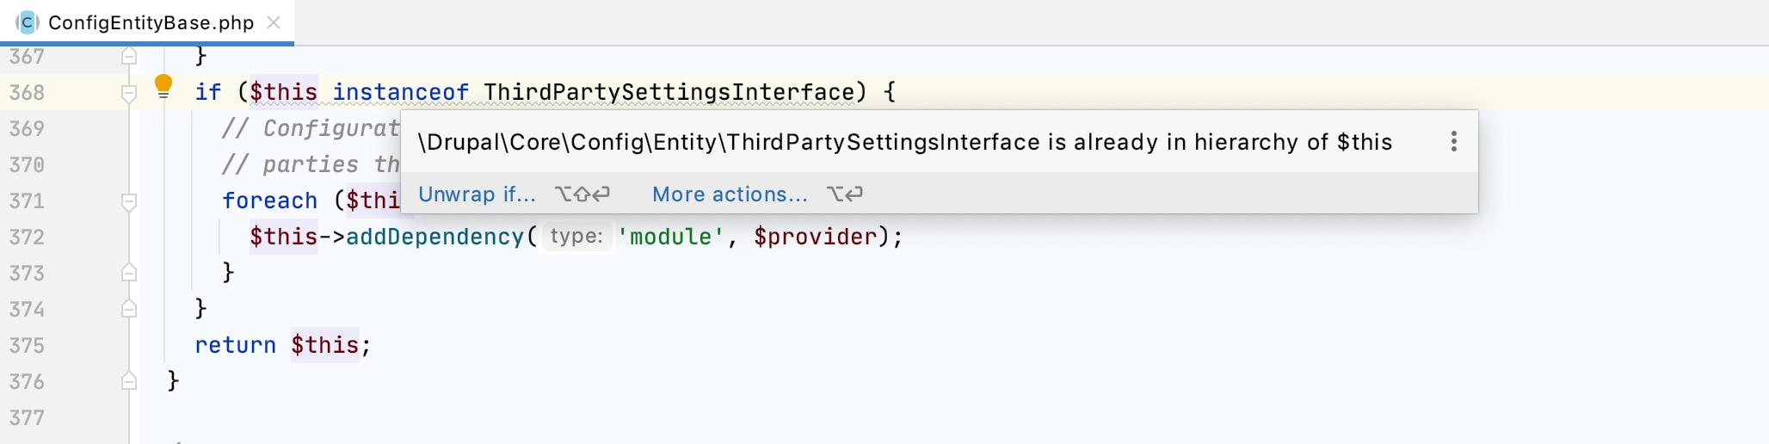Click the Unwrap if... quick fix link

[x=477, y=194]
